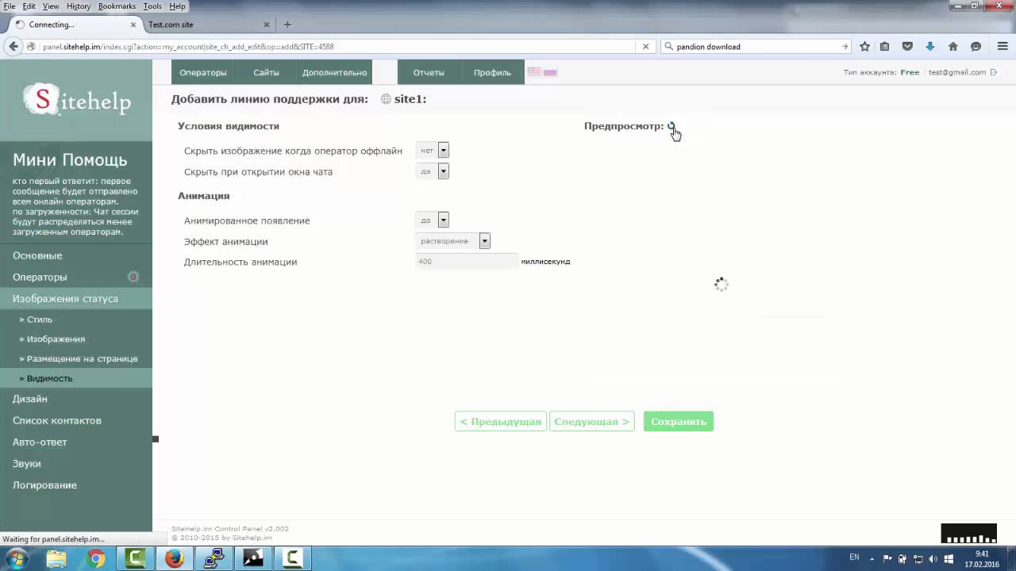Switch to the Отчеты tab
Screen dimensions: 1016x571
428,71
